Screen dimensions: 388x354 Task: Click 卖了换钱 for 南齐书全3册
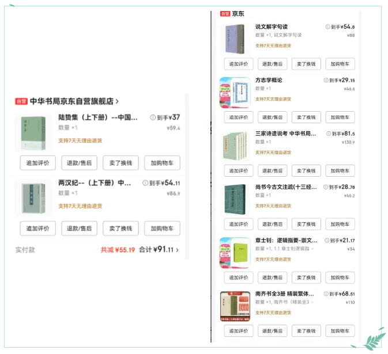[306, 331]
